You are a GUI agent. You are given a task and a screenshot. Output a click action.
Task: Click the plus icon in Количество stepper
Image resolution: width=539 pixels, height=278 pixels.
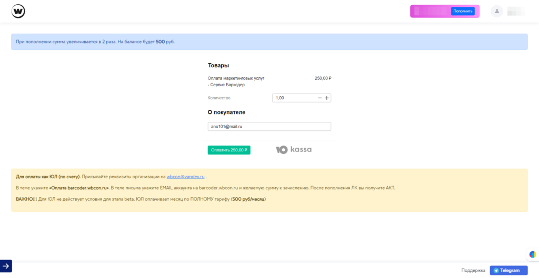(x=327, y=98)
